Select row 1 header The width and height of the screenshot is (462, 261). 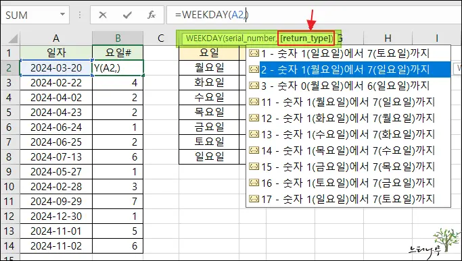tap(9, 53)
